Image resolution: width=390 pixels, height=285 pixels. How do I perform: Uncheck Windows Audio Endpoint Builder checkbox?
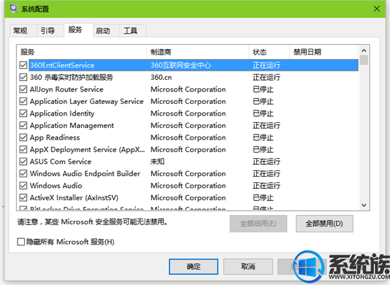pos(23,173)
